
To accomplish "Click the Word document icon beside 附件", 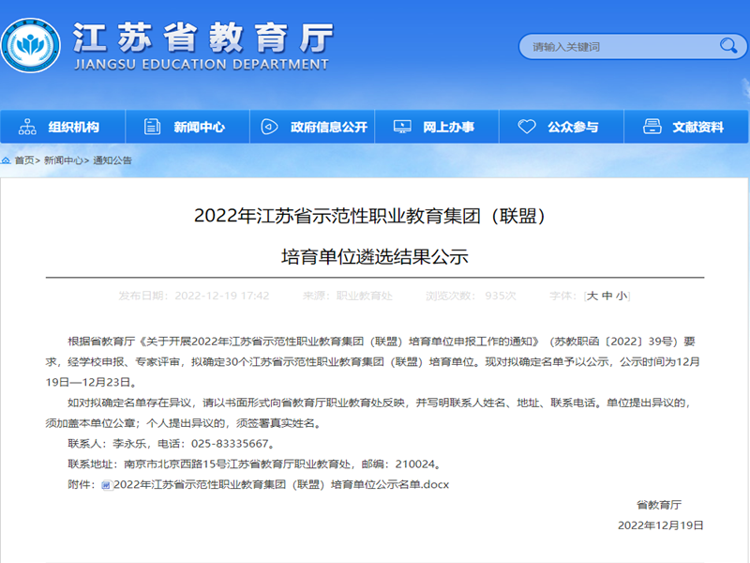I will 108,485.
